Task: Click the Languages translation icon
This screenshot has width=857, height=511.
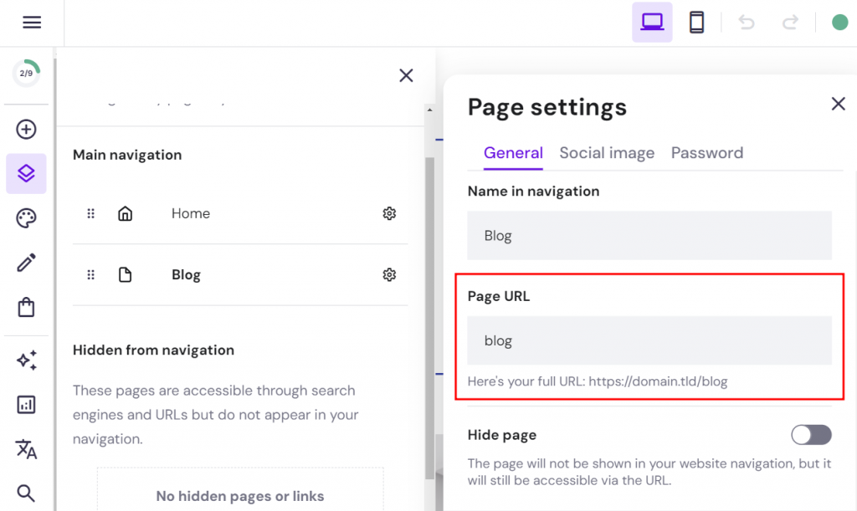Action: pyautogui.click(x=26, y=450)
